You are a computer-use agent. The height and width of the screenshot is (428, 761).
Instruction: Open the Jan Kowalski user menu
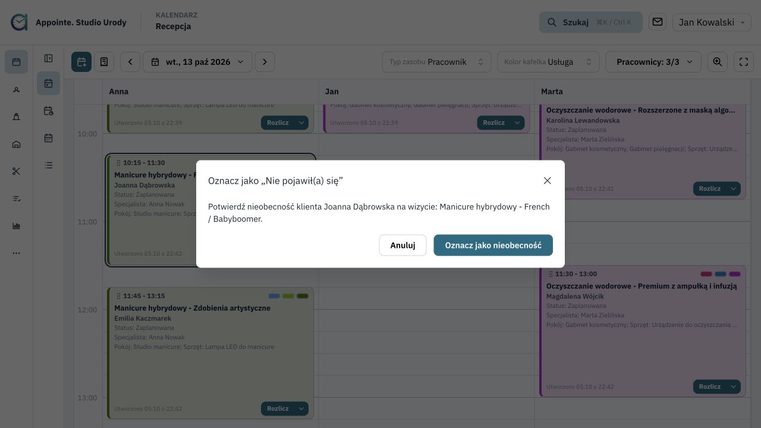point(712,22)
